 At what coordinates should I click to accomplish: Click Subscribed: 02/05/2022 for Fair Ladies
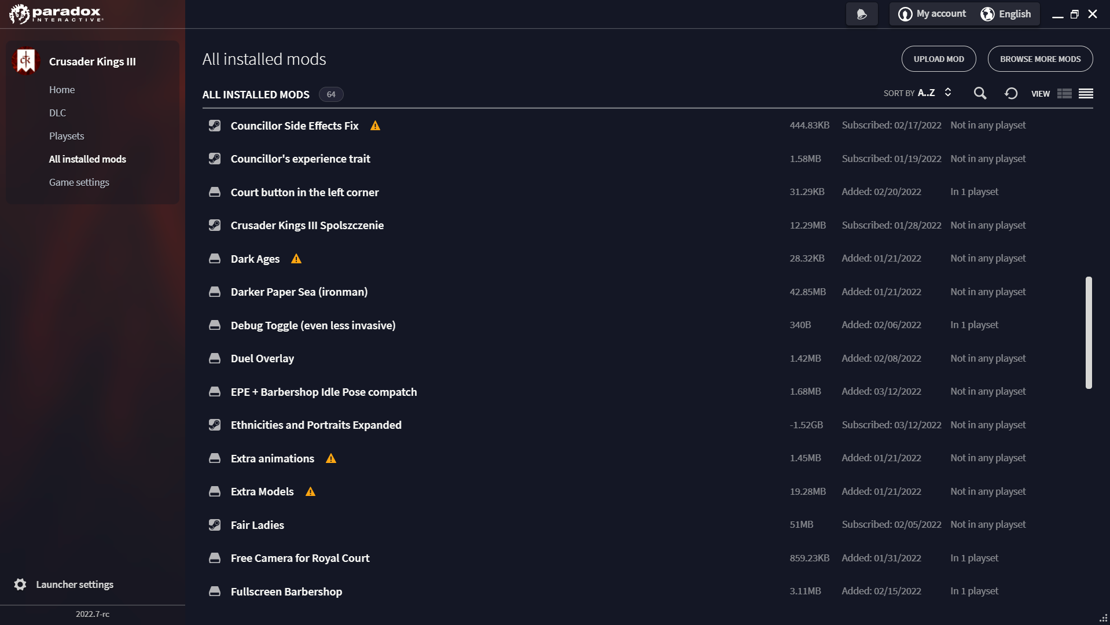891,524
